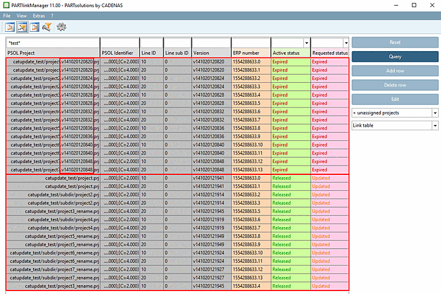Open the Active status filter dropdown
This screenshot has height=294, width=441.
pyautogui.click(x=306, y=43)
